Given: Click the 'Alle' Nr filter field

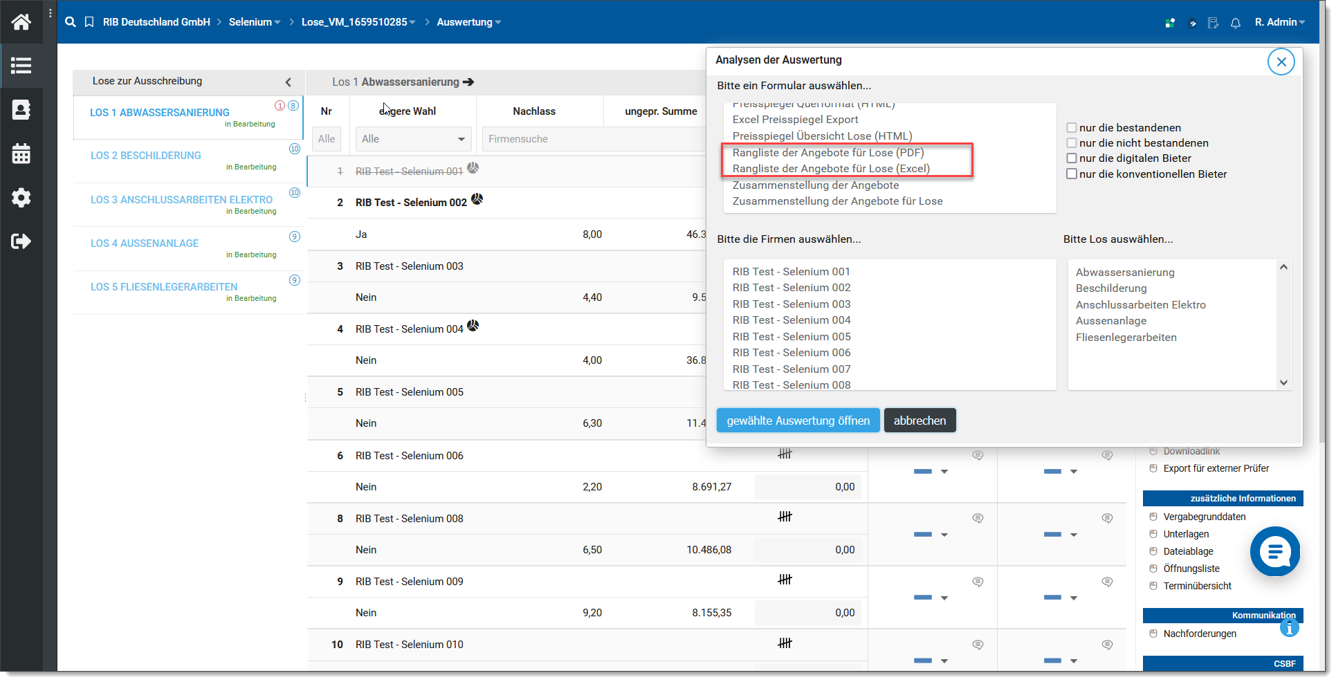Looking at the screenshot, I should point(327,139).
